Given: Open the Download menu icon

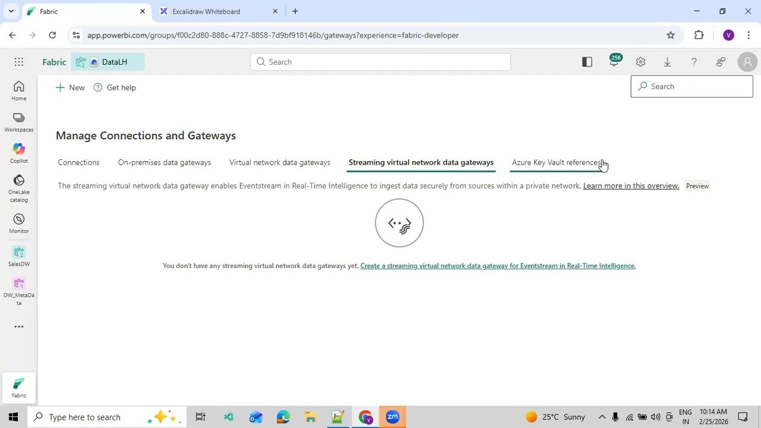Looking at the screenshot, I should click(x=667, y=62).
